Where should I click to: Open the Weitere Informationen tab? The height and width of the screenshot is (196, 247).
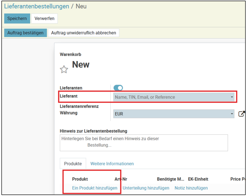point(112,163)
